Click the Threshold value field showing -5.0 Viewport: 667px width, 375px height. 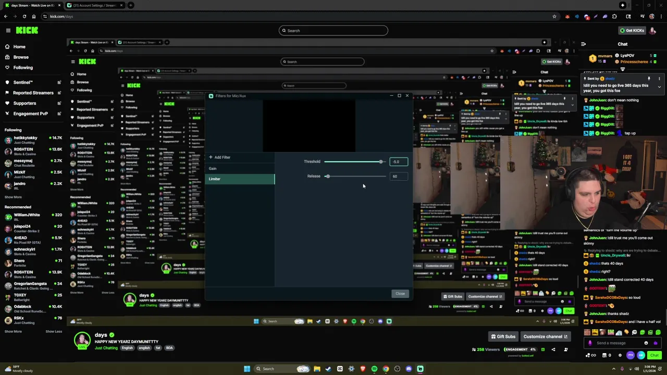coord(399,162)
